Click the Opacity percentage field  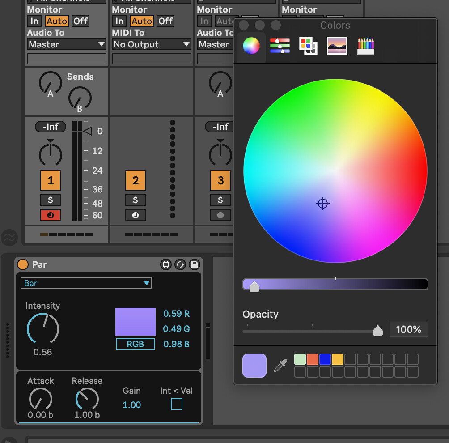408,329
